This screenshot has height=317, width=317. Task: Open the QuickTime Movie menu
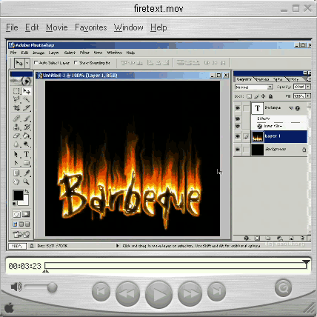[x=57, y=27]
